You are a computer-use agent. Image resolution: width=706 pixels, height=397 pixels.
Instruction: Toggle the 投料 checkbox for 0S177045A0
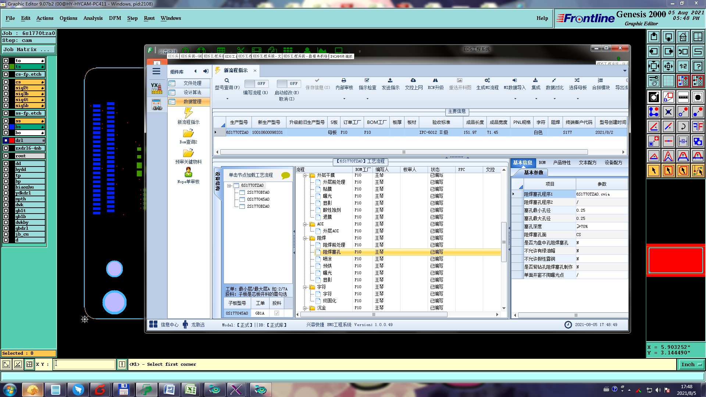pos(277,313)
